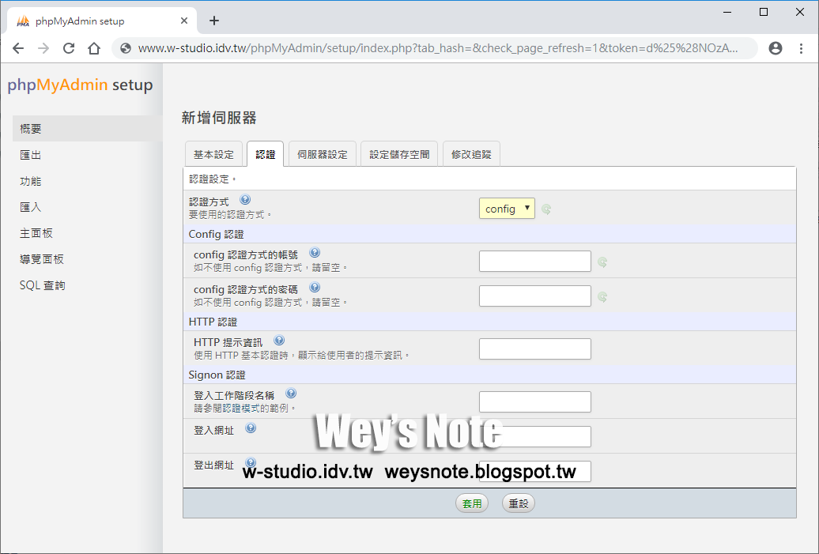Open 設定儲存空間 tab
The height and width of the screenshot is (554, 819).
[399, 155]
